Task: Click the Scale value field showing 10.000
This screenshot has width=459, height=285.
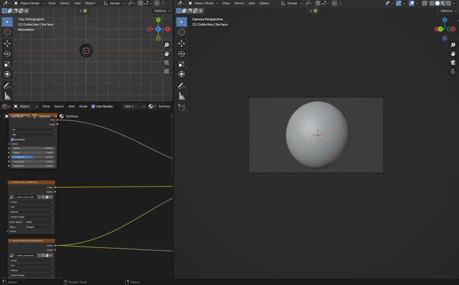Action: pos(33,148)
